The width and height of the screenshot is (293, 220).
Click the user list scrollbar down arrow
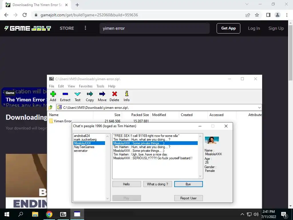108,199
